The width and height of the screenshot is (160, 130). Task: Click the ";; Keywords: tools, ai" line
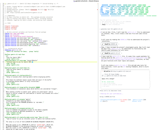tap(12, 11)
